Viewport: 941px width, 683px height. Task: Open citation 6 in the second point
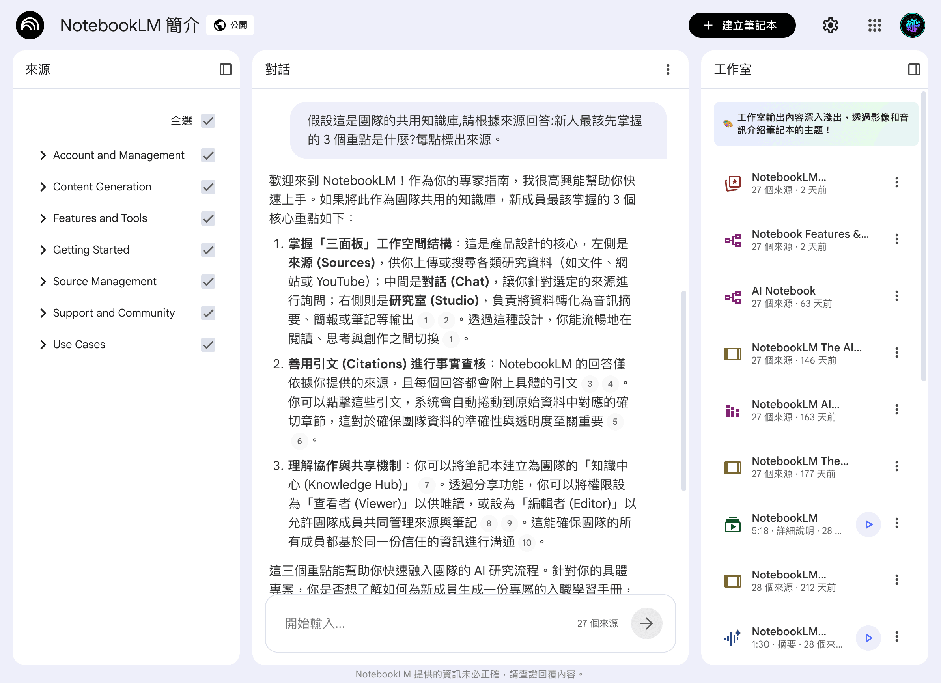(299, 441)
